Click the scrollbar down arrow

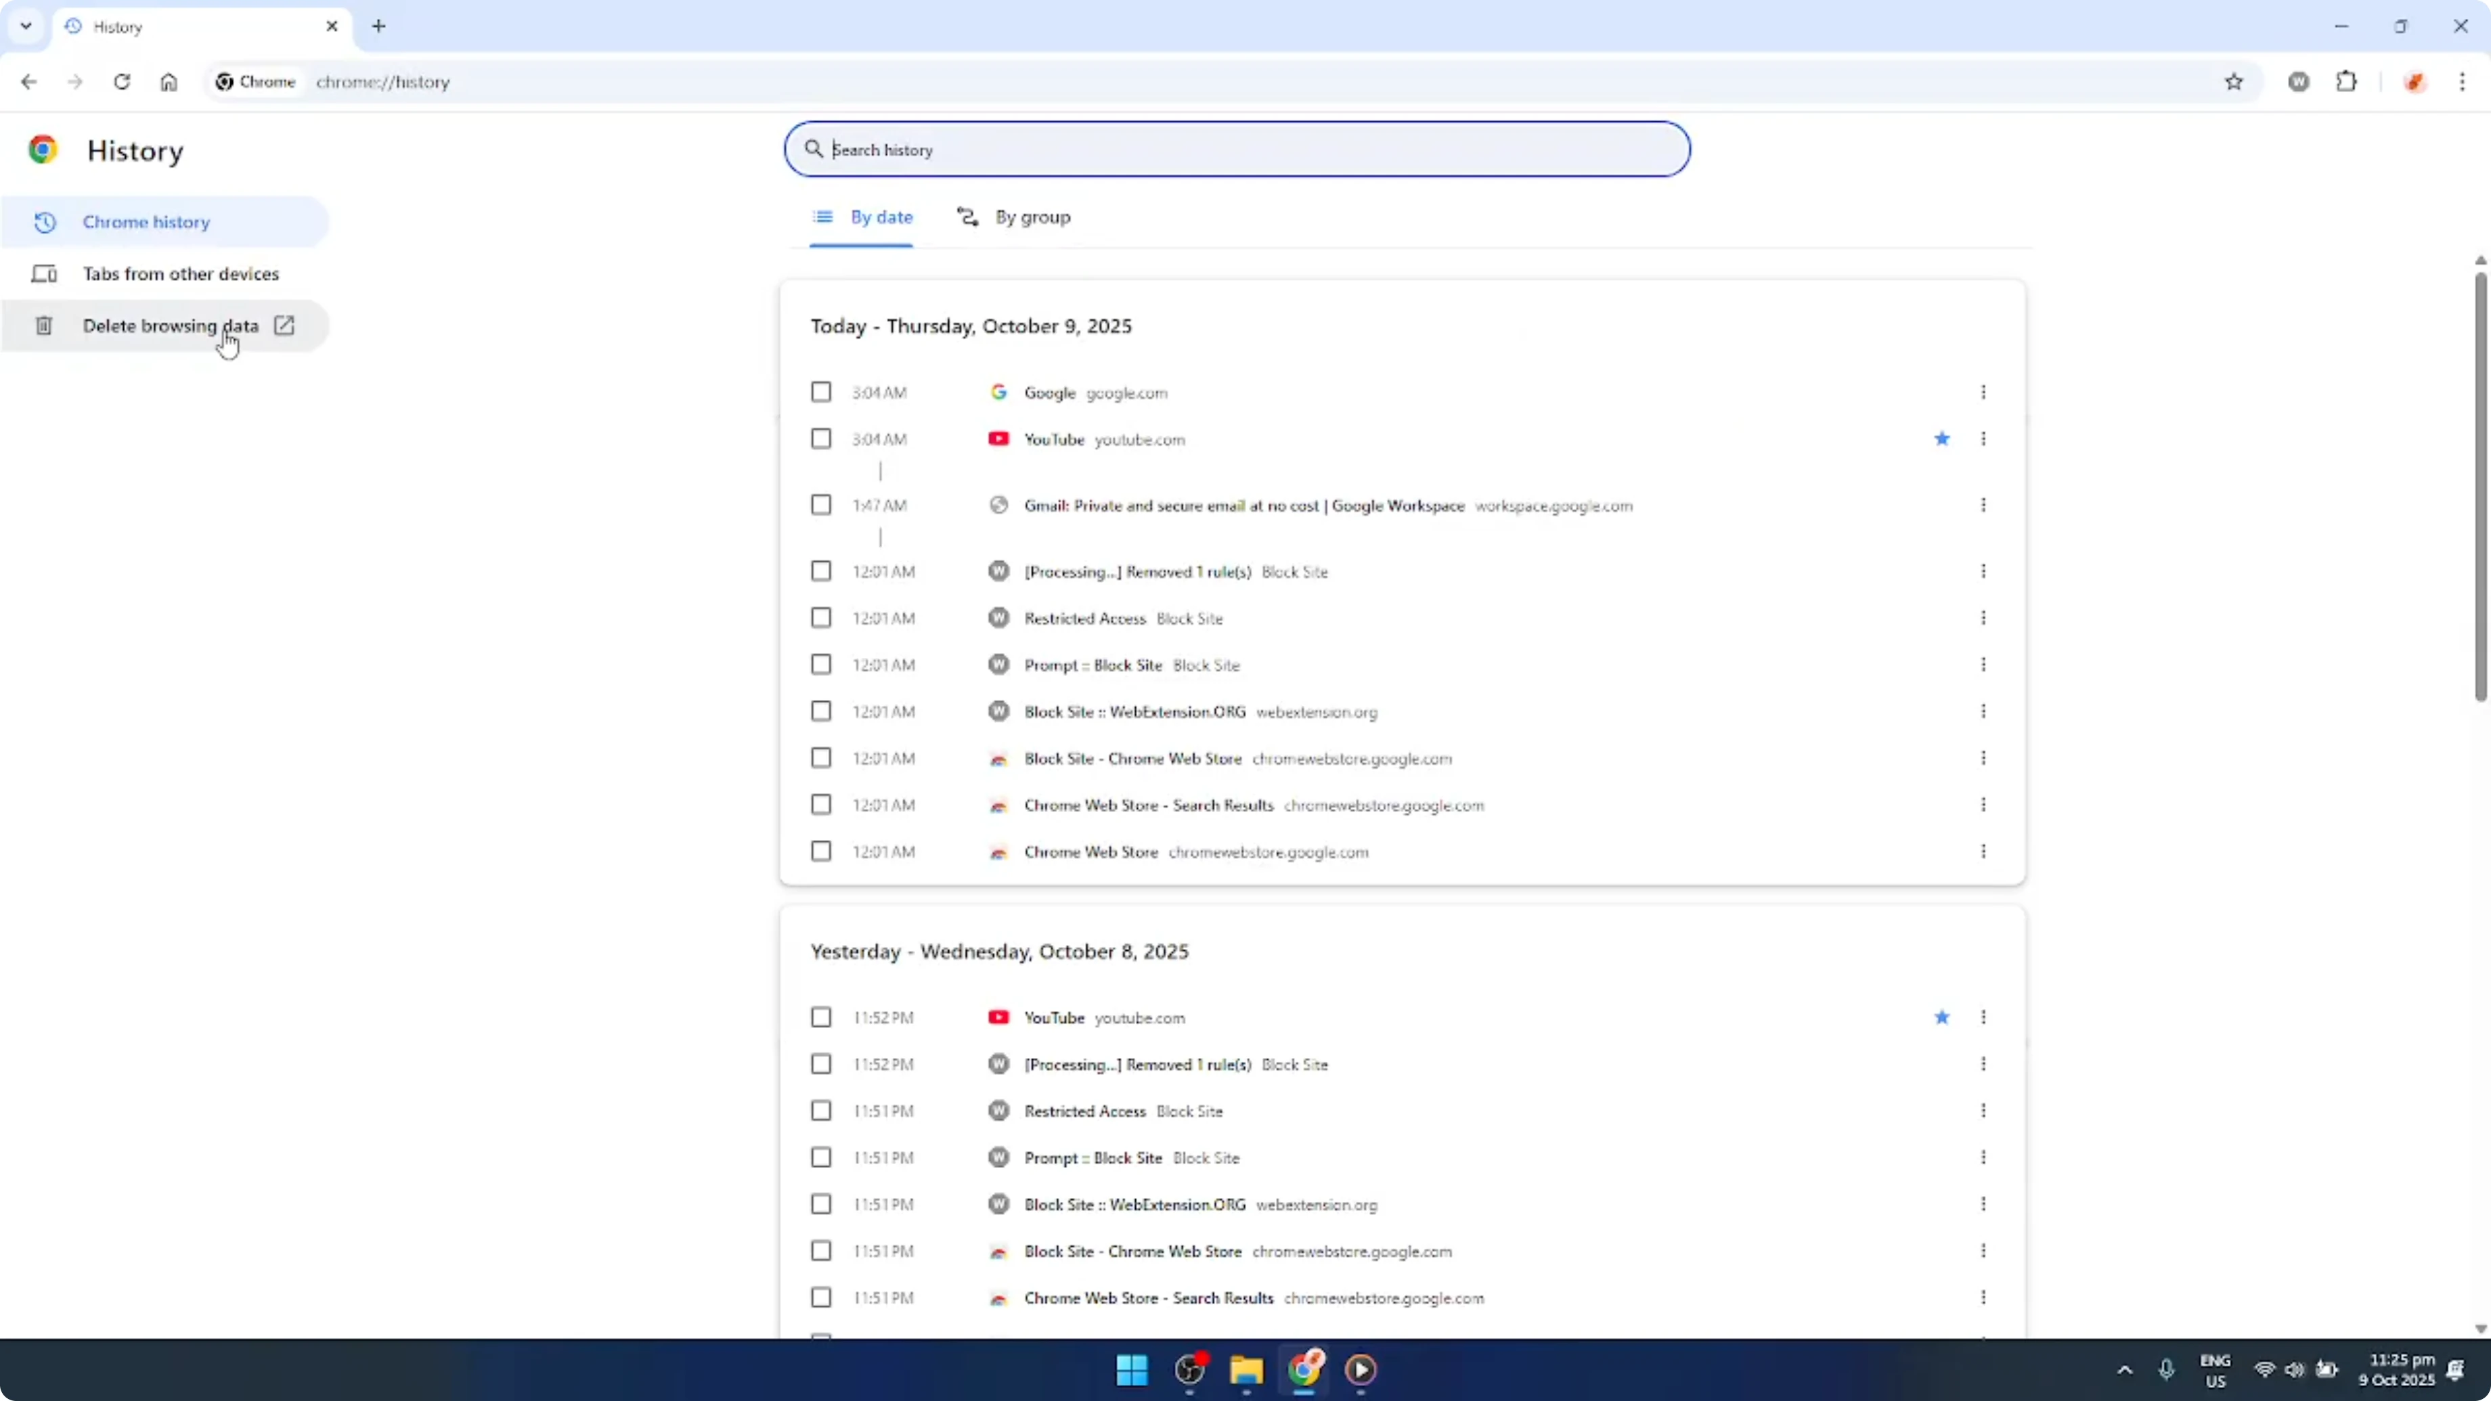tap(2480, 1329)
